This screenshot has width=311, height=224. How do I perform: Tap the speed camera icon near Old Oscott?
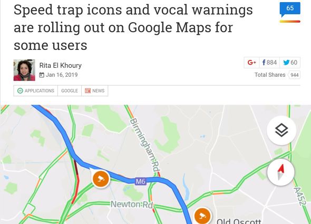(x=202, y=216)
